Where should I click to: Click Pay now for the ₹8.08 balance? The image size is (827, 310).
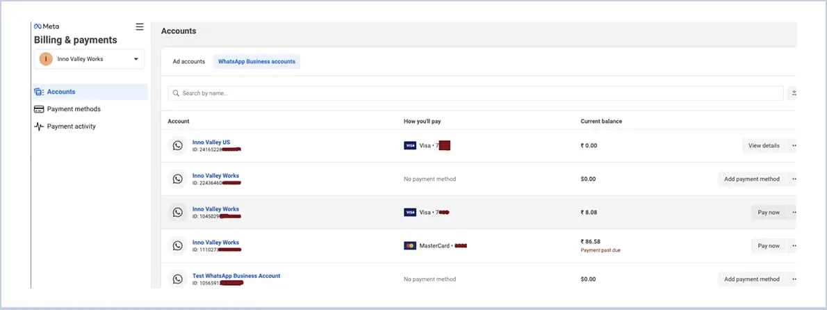click(769, 213)
